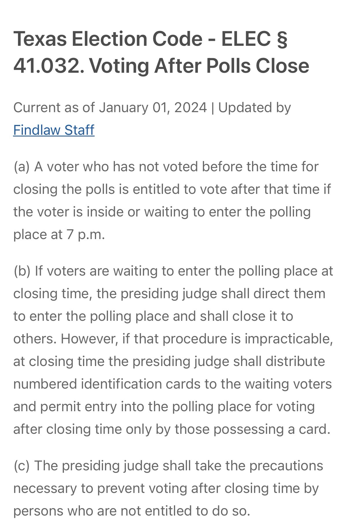Click the word "However" in subsection (b)

point(87,338)
